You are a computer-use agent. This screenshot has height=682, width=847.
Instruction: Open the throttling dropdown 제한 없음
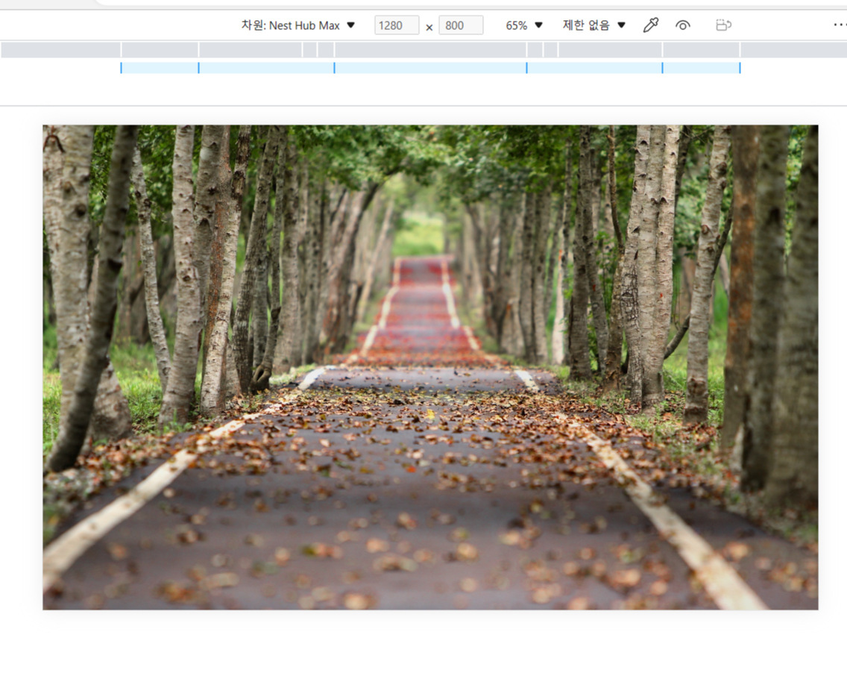pos(593,25)
